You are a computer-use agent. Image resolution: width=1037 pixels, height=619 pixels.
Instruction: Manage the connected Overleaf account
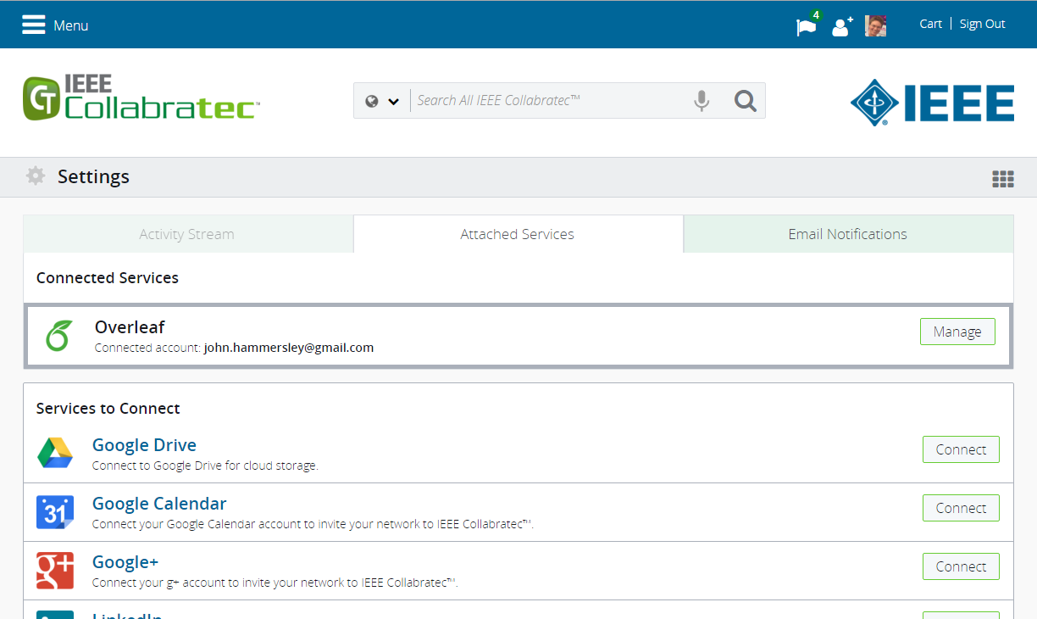click(957, 332)
